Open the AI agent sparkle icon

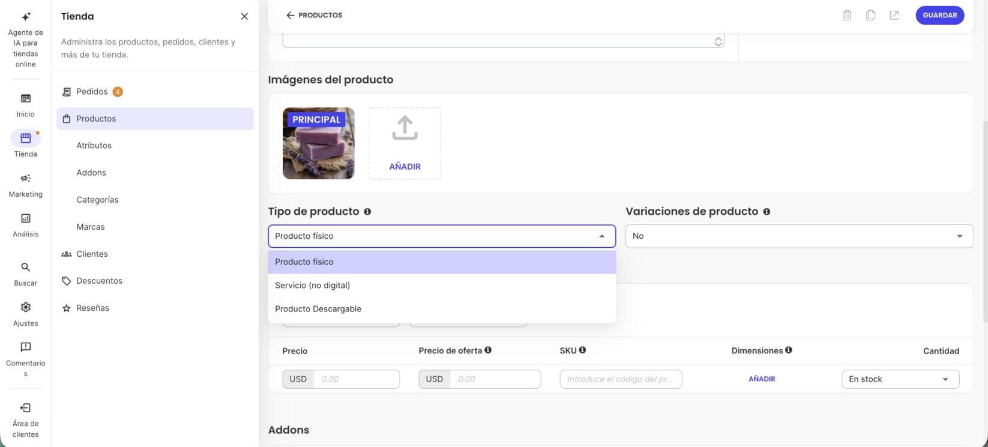pyautogui.click(x=26, y=17)
